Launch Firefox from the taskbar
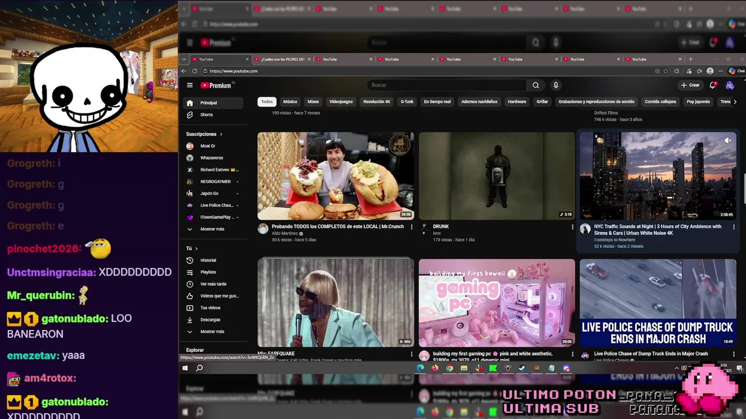Screen dimensions: 746x419 click(435, 368)
